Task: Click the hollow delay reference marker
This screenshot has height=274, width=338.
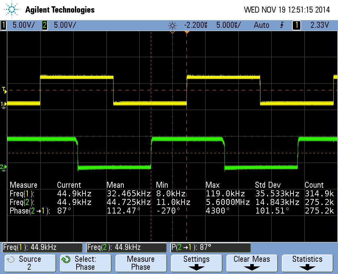Action: 172,32
